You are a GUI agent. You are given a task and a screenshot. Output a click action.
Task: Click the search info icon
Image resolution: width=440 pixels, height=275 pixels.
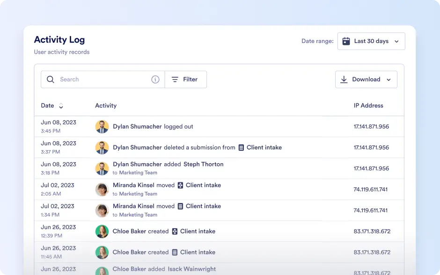(x=155, y=80)
